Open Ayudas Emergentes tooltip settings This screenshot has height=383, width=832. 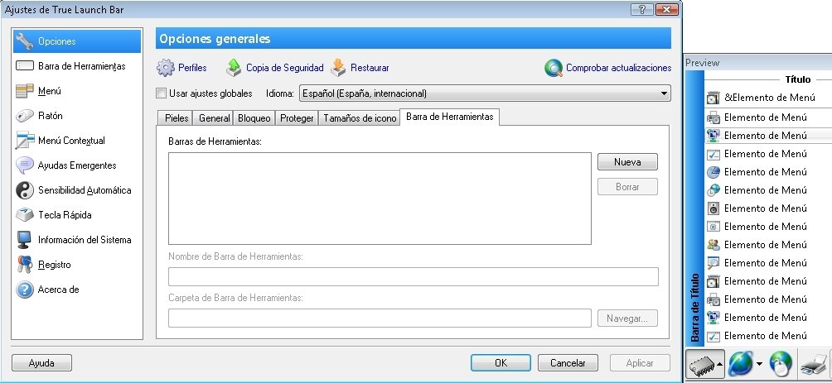pos(77,165)
